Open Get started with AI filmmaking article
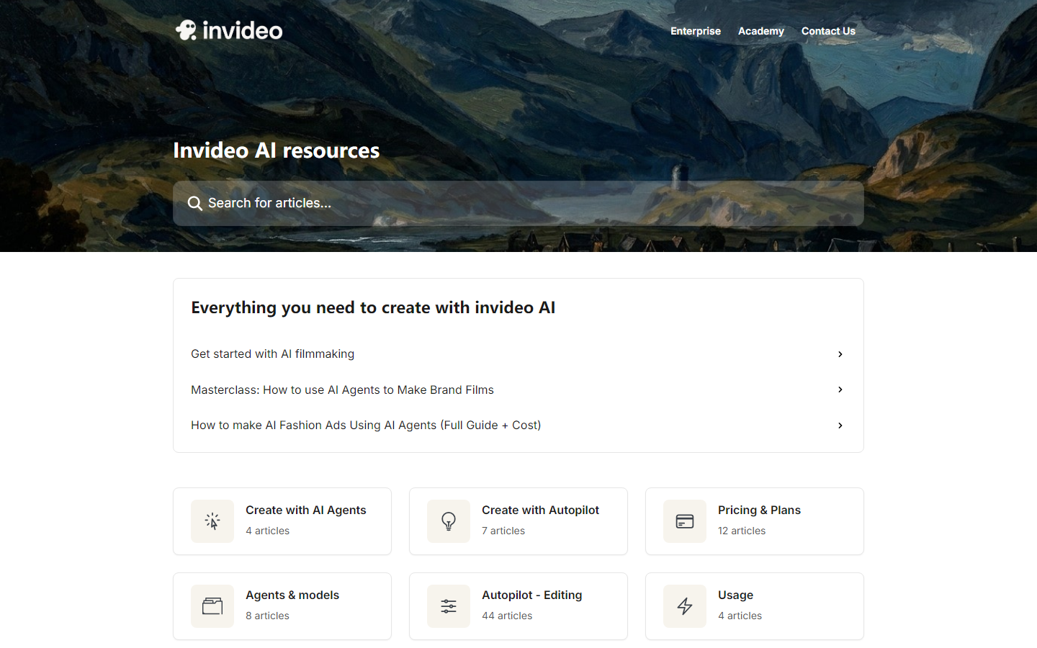Image resolution: width=1037 pixels, height=648 pixels. pos(518,354)
